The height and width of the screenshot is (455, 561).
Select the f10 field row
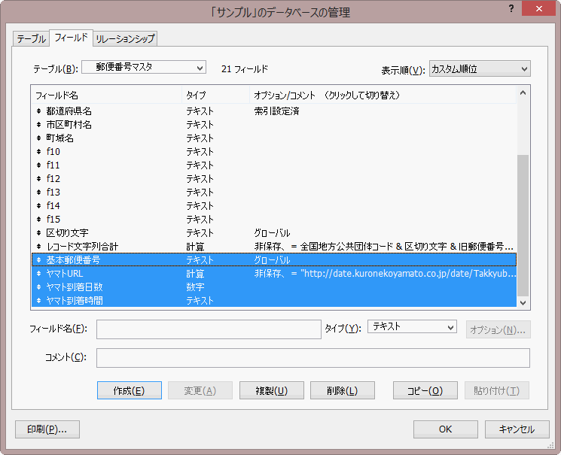pyautogui.click(x=274, y=152)
